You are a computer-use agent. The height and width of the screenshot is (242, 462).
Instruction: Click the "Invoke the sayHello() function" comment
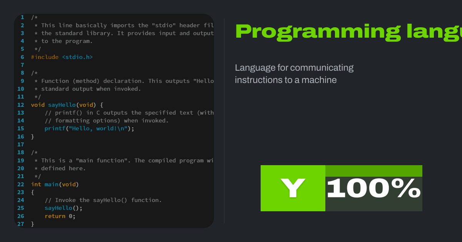[103, 200]
